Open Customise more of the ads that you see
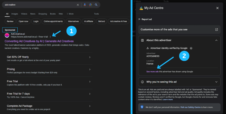This screenshot has height=114, width=226. click(x=179, y=30)
